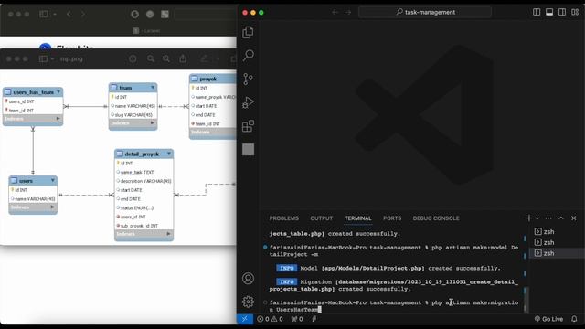Open the Run and Debug view

[248, 102]
